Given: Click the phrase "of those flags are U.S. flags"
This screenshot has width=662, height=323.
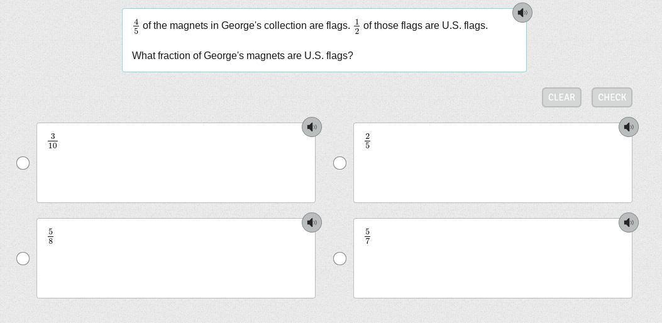Looking at the screenshot, I should (x=425, y=26).
